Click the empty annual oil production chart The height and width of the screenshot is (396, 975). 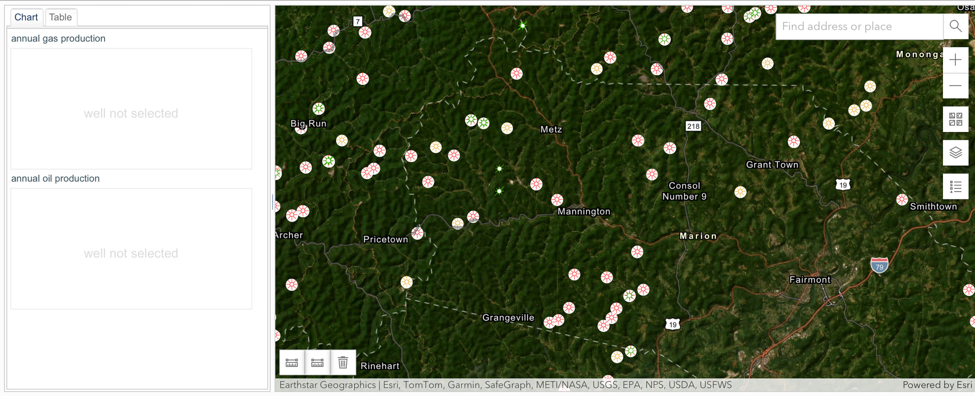(131, 249)
